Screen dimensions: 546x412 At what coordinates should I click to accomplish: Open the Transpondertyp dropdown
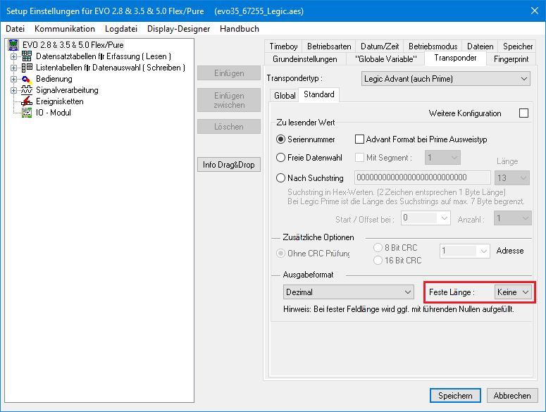pos(445,79)
